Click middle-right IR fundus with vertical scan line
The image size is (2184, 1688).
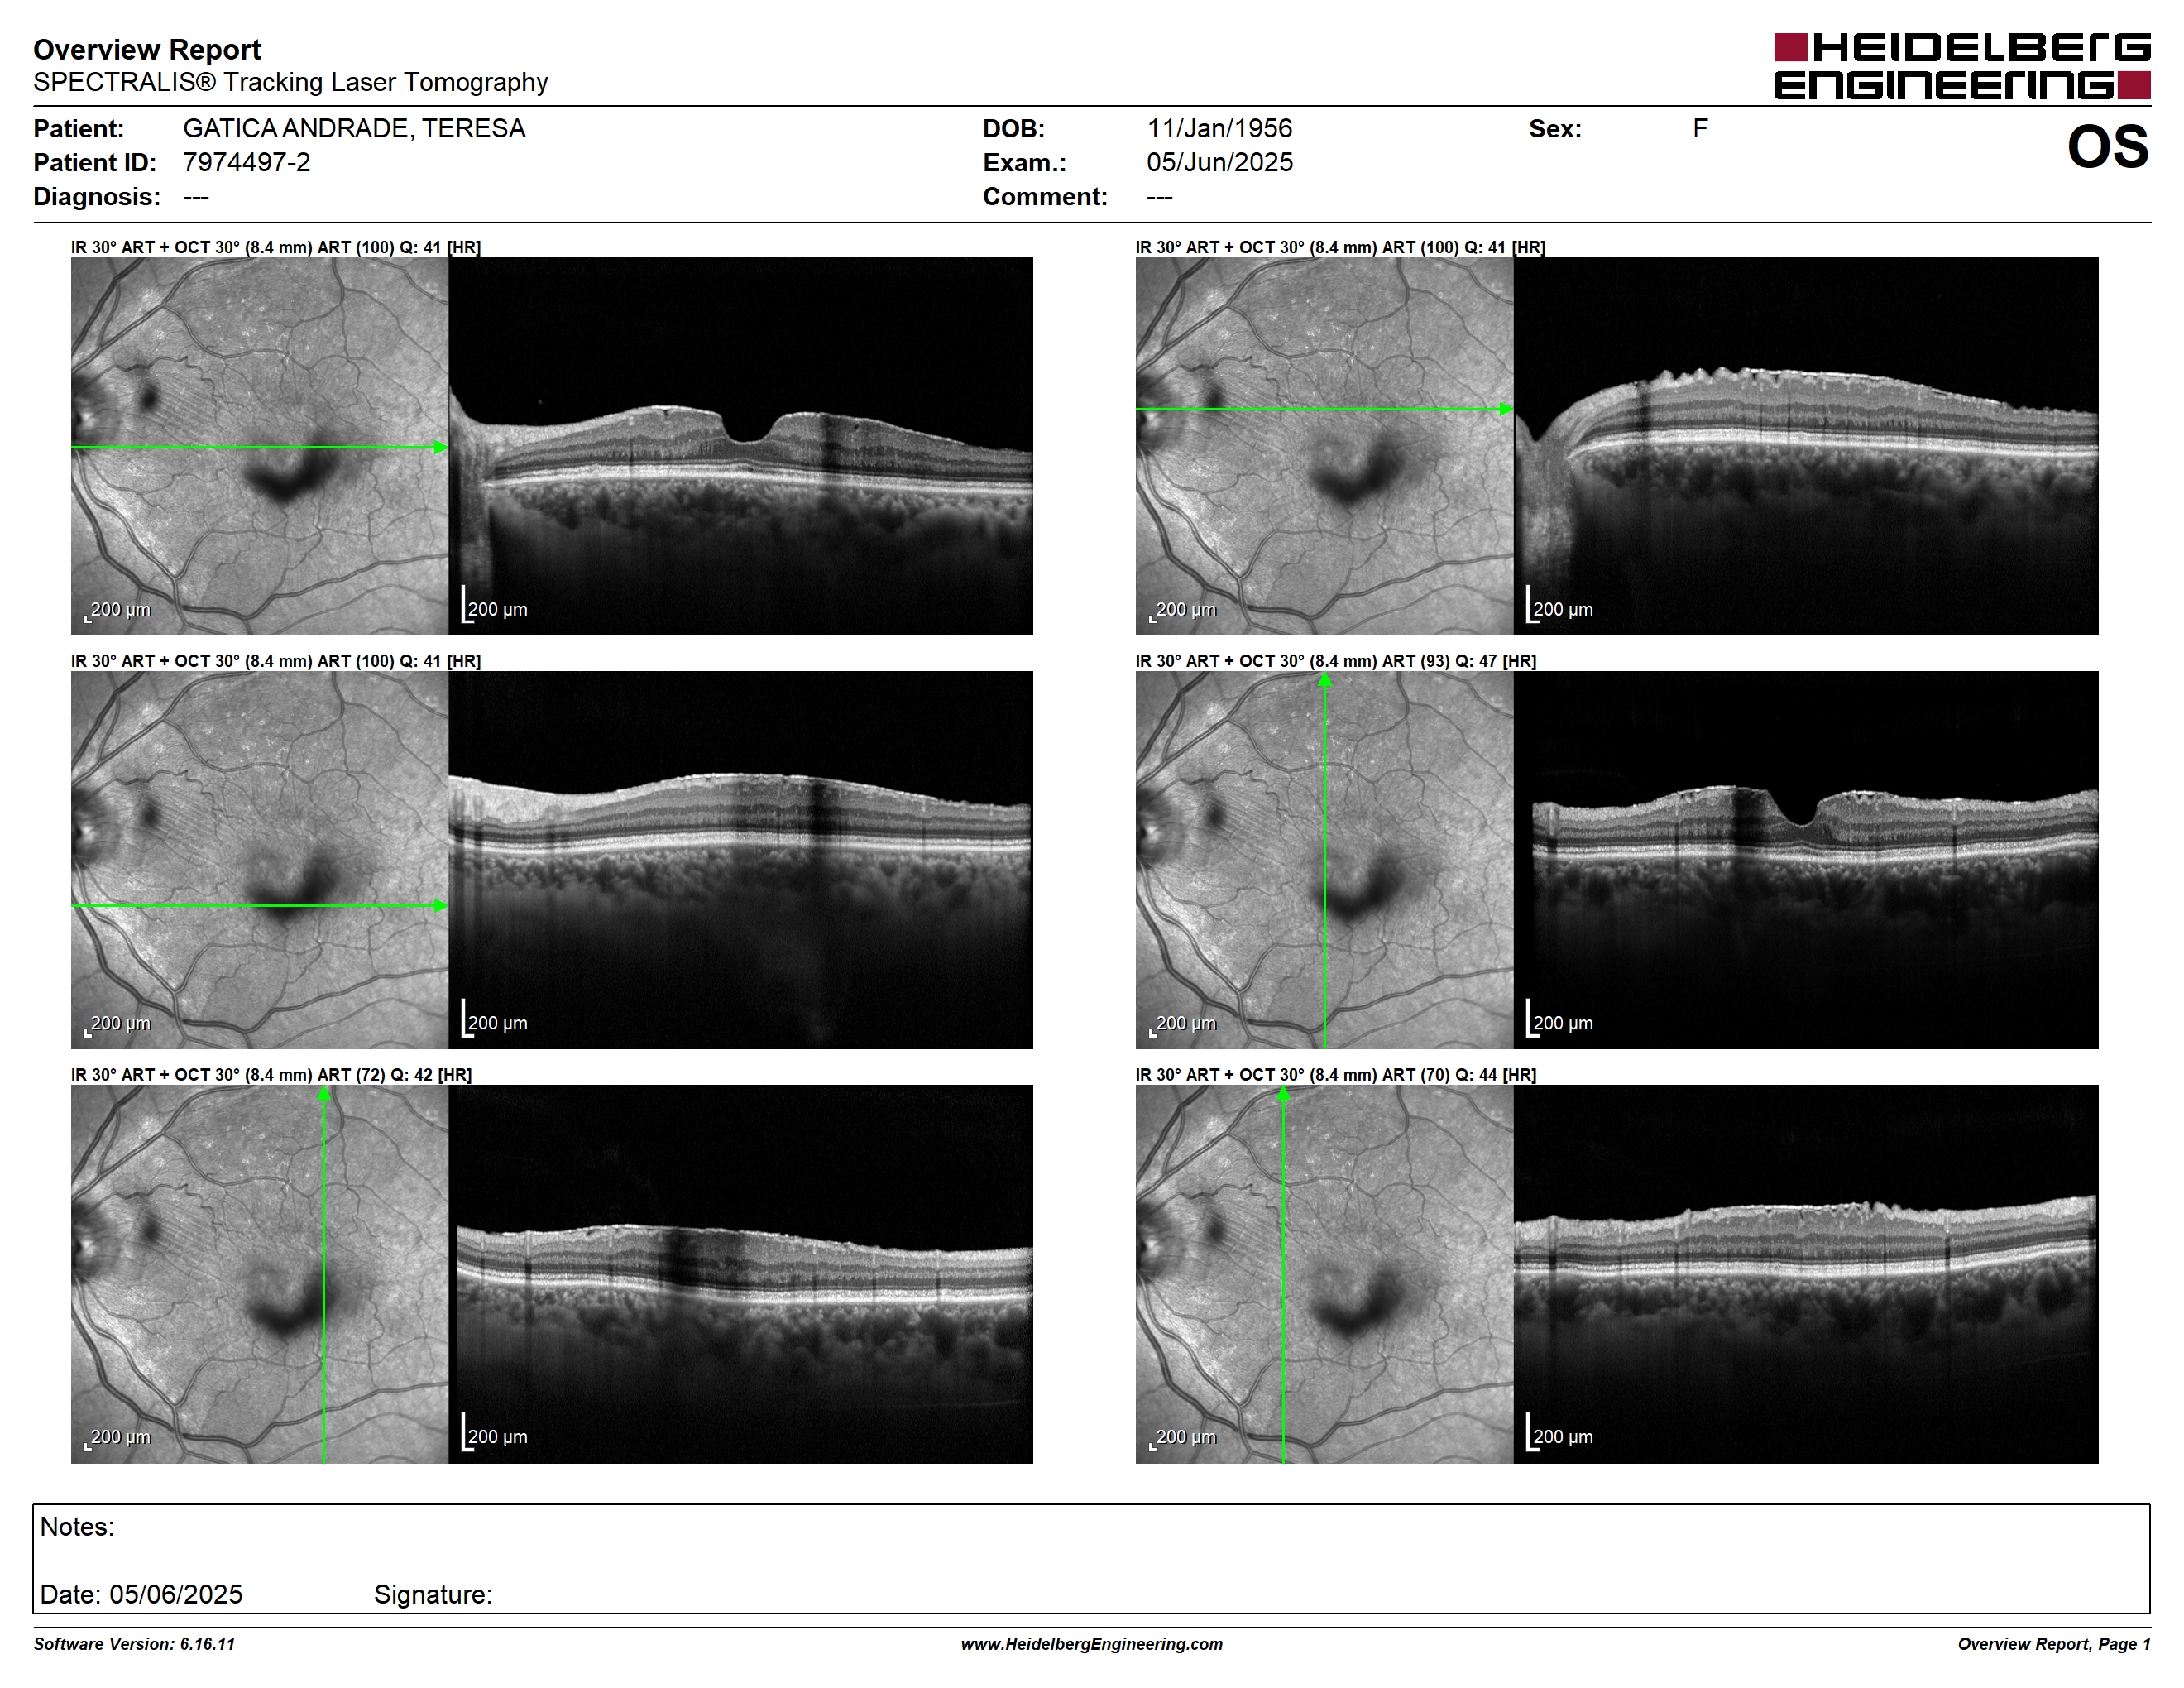tap(1325, 860)
